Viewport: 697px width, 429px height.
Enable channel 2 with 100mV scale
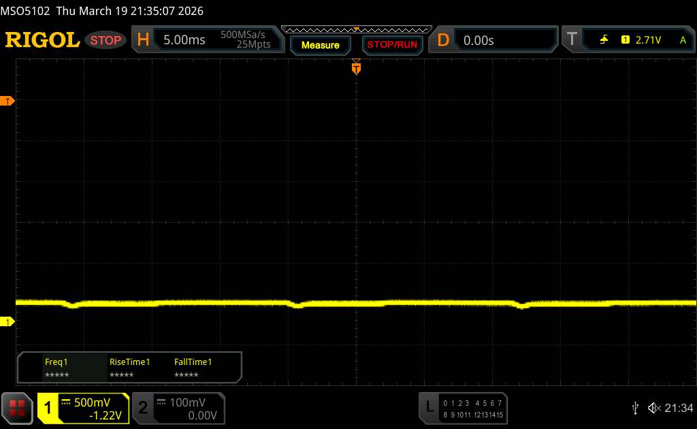(x=177, y=408)
